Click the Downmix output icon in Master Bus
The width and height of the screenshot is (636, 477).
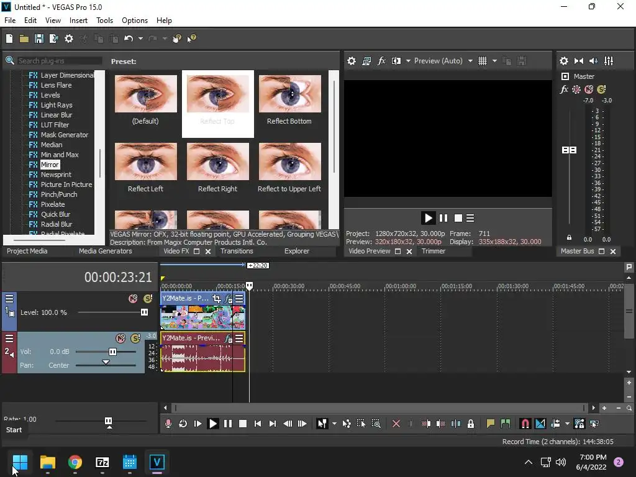pos(579,61)
